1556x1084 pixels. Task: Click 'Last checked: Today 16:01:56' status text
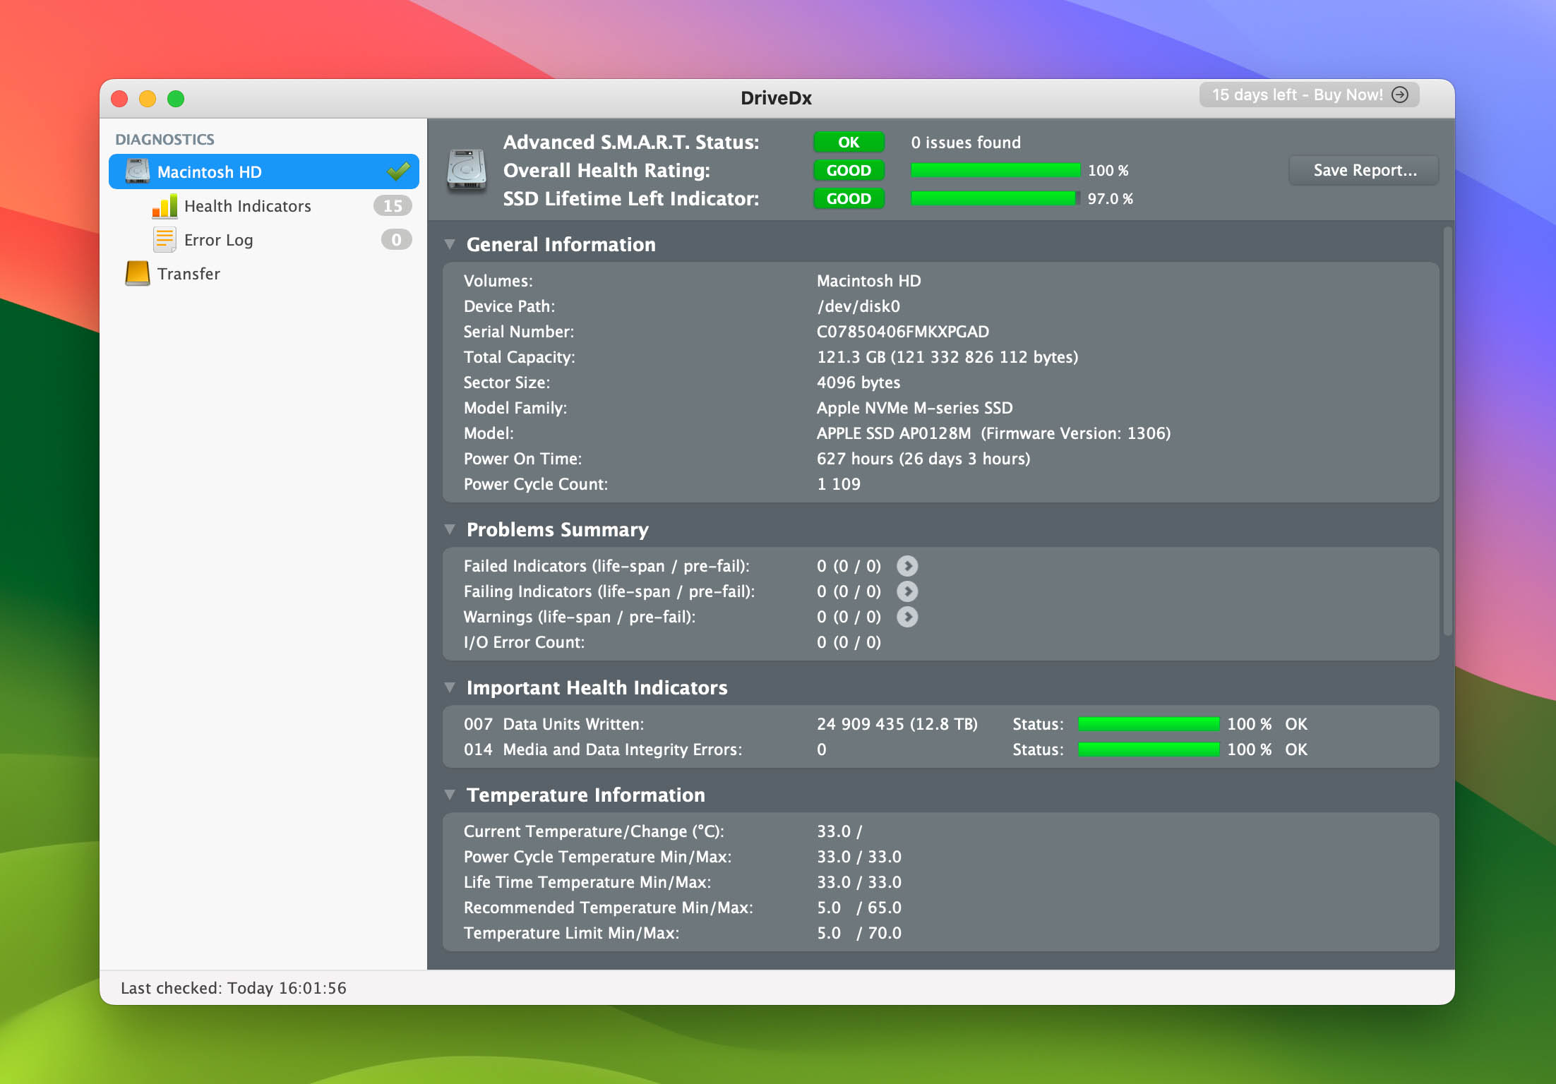click(x=233, y=988)
